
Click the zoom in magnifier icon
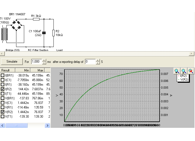click(177, 71)
